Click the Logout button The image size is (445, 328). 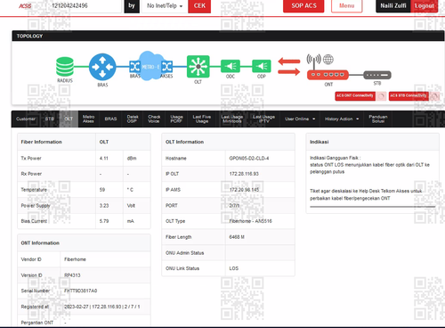point(425,6)
